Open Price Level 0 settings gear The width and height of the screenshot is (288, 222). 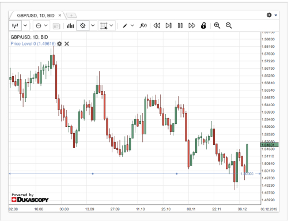point(59,44)
